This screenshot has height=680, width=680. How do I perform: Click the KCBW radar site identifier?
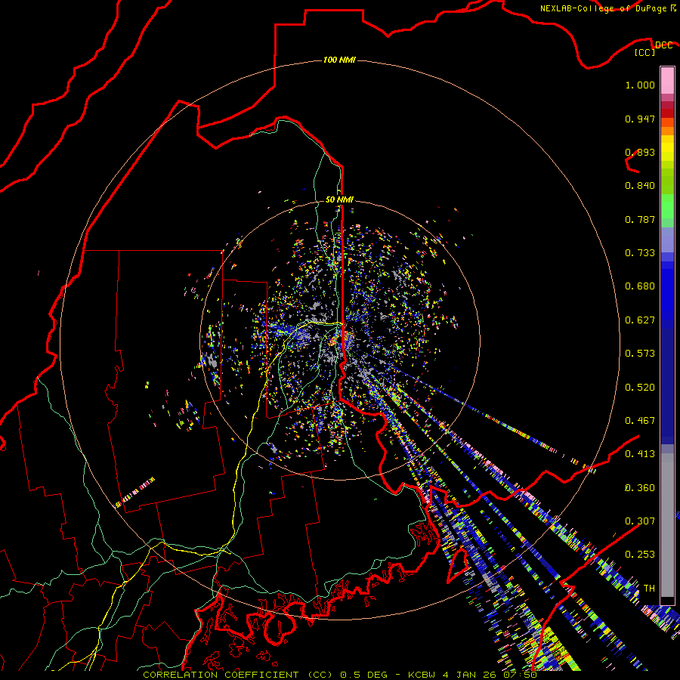(x=422, y=675)
